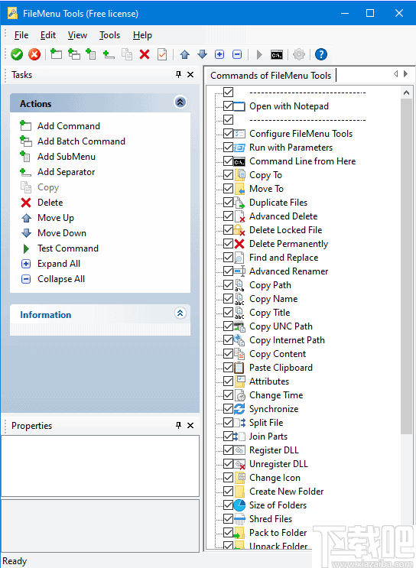This screenshot has height=568, width=416.
Task: Open the Help menu
Action: 142,35
